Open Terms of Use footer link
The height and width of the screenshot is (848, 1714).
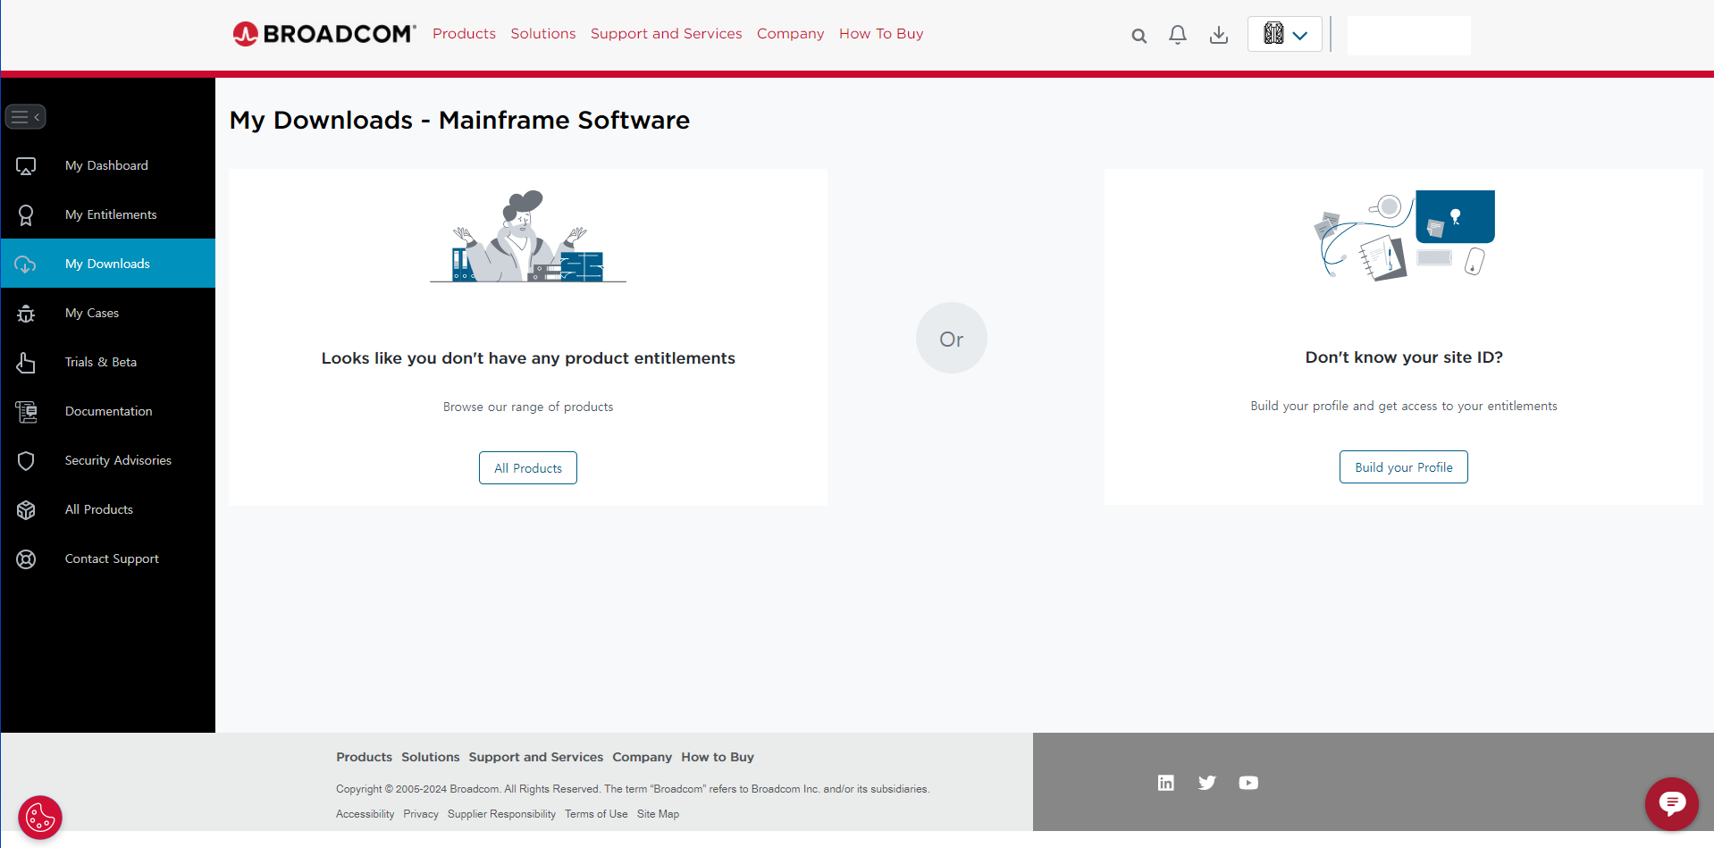(x=596, y=814)
